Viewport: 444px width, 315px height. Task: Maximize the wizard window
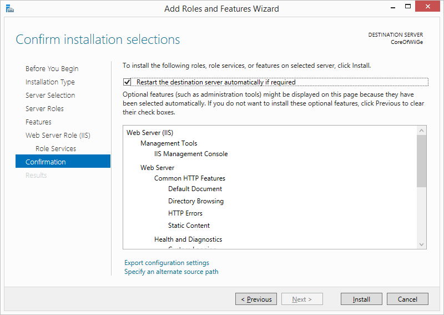tap(408, 6)
